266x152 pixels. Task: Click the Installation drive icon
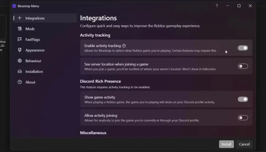point(20,71)
